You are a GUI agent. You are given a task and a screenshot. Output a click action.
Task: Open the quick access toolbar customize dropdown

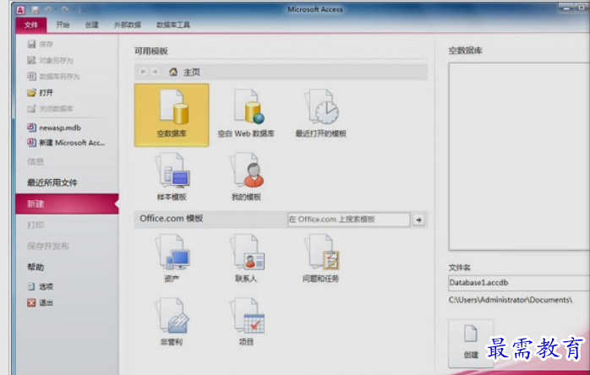coord(82,10)
